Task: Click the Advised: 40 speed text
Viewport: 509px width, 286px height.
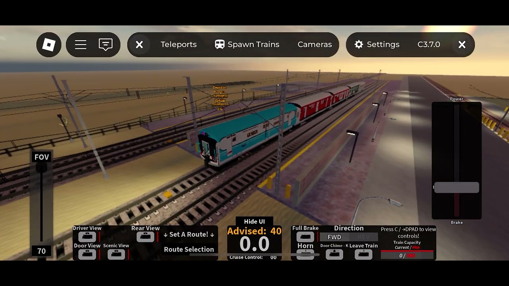Action: 254,231
